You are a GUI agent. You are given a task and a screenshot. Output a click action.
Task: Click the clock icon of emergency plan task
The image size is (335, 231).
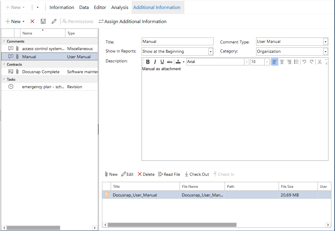(x=11, y=86)
